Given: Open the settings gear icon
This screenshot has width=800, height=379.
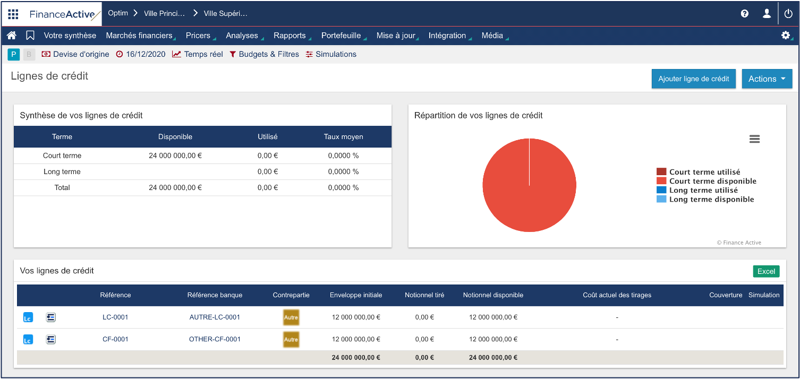Looking at the screenshot, I should click(x=785, y=36).
